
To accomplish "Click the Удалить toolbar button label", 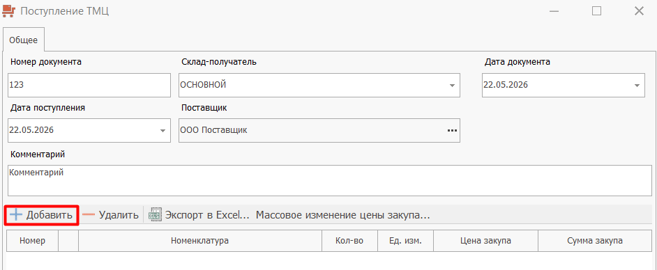I will [119, 215].
